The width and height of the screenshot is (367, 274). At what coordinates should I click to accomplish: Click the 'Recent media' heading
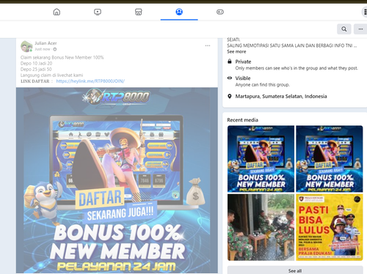tap(242, 120)
